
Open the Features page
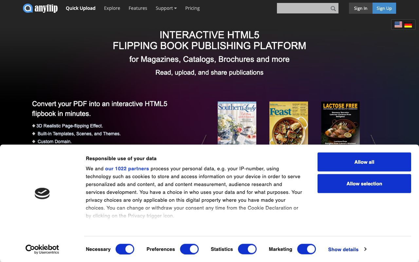(138, 8)
